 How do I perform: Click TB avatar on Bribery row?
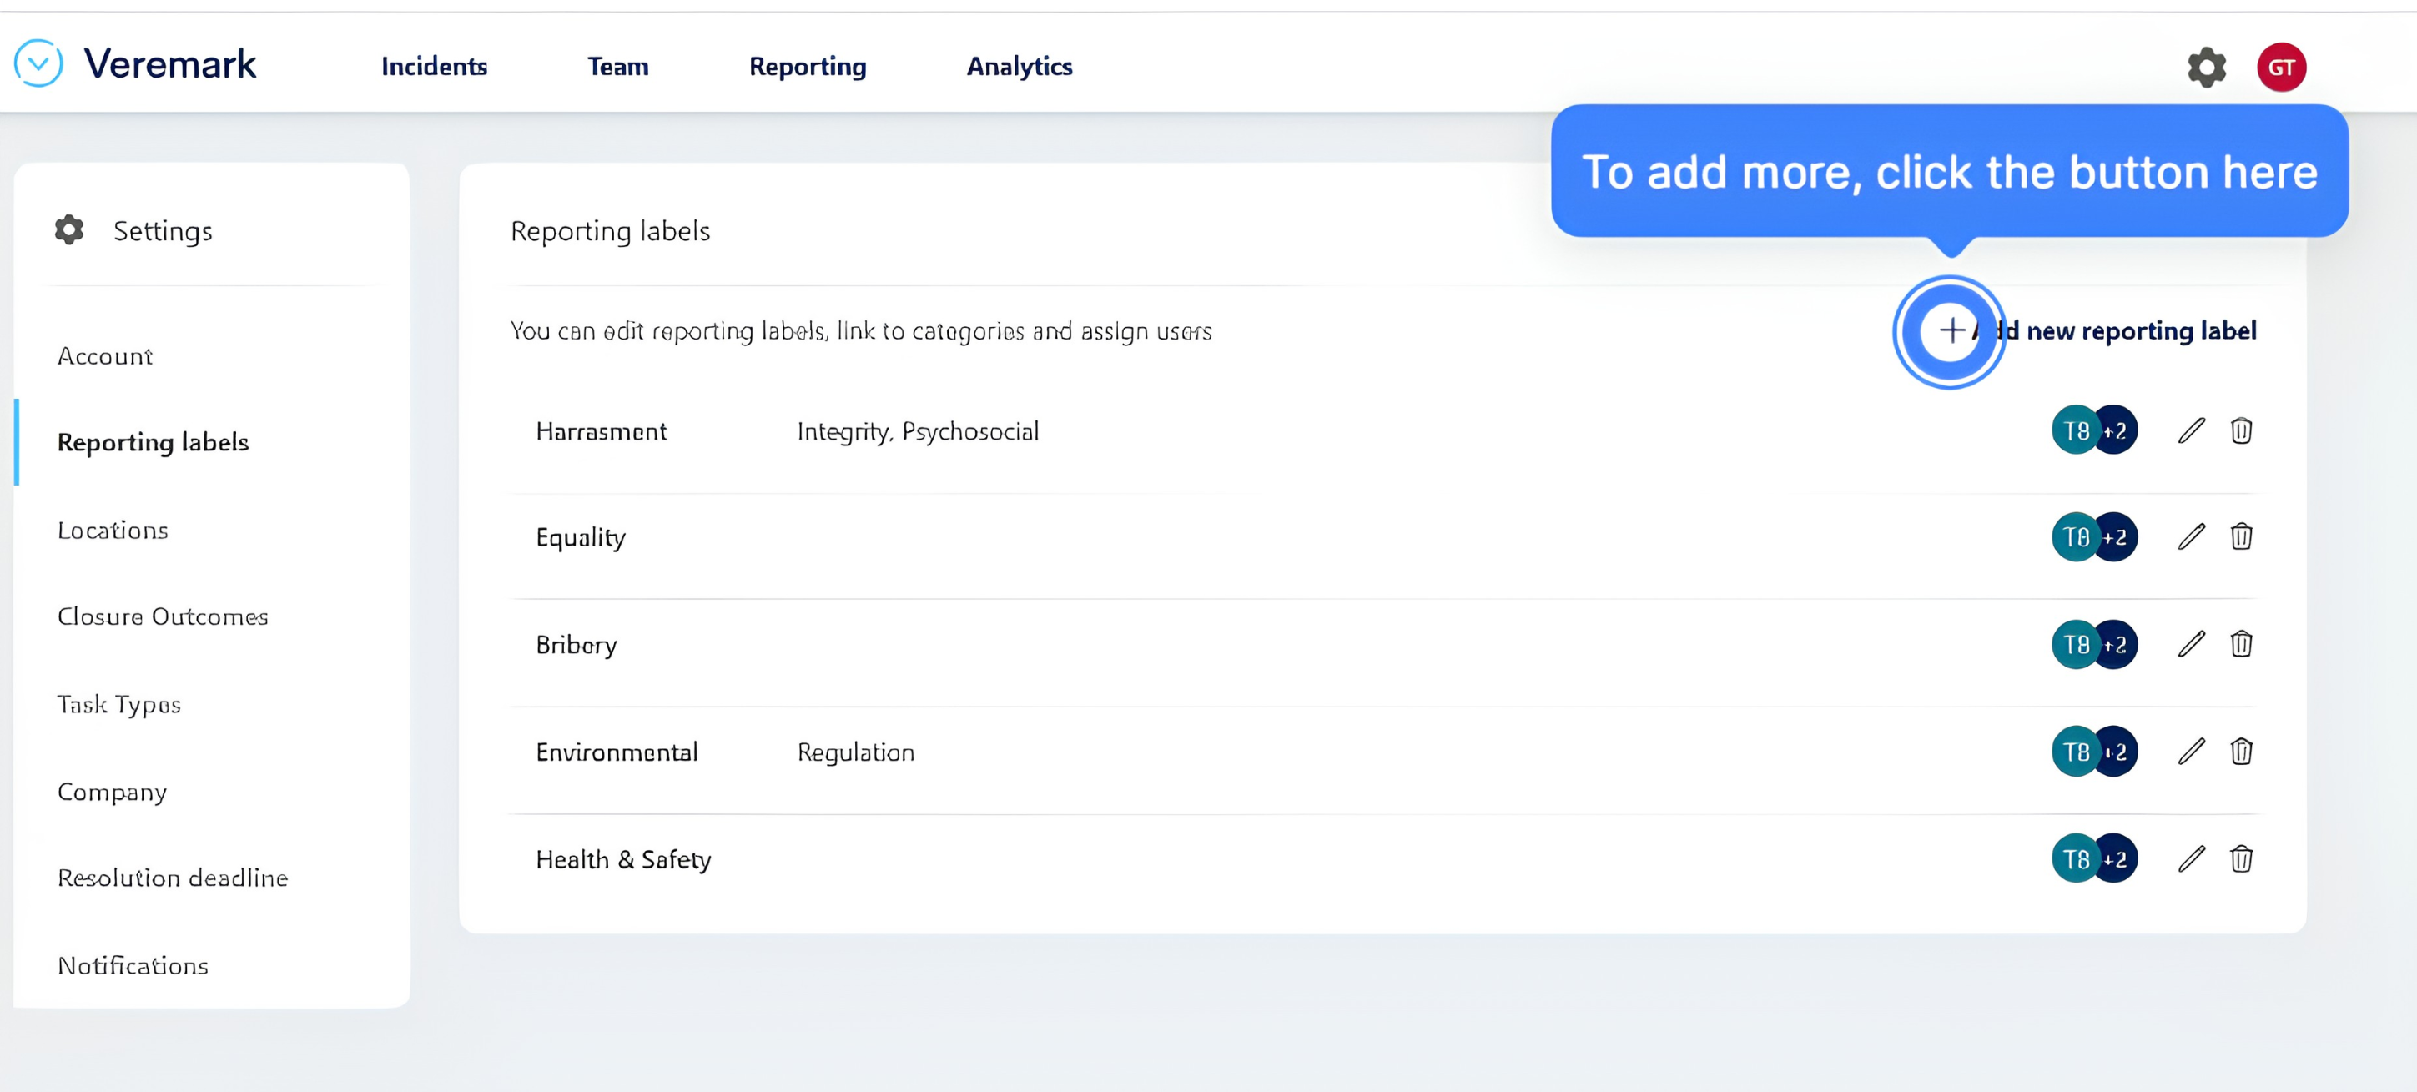(x=2076, y=645)
